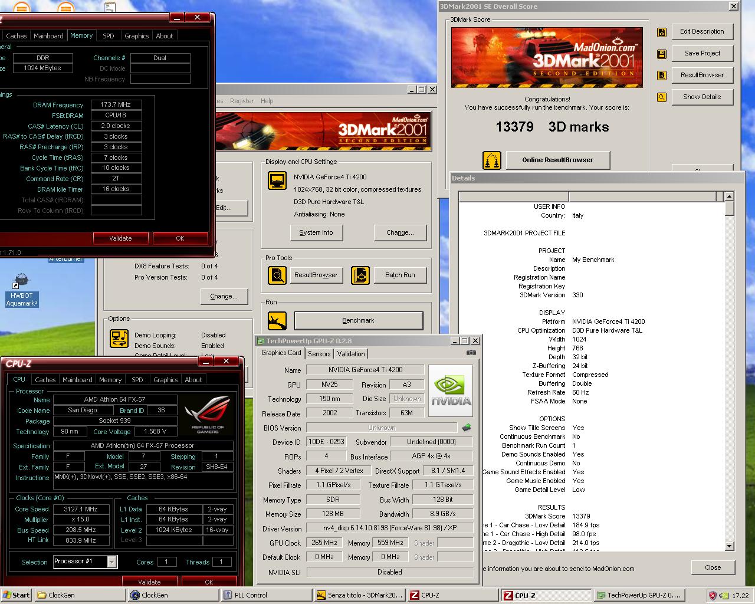Switch to Validation tab in GPU-Z
The width and height of the screenshot is (755, 604).
click(351, 354)
